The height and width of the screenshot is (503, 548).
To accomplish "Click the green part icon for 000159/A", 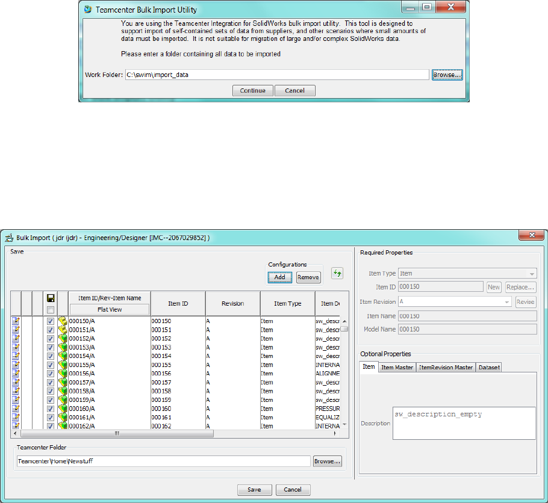I will coord(63,400).
